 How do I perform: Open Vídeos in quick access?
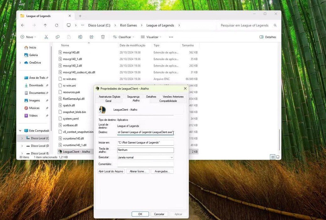(x=31, y=115)
